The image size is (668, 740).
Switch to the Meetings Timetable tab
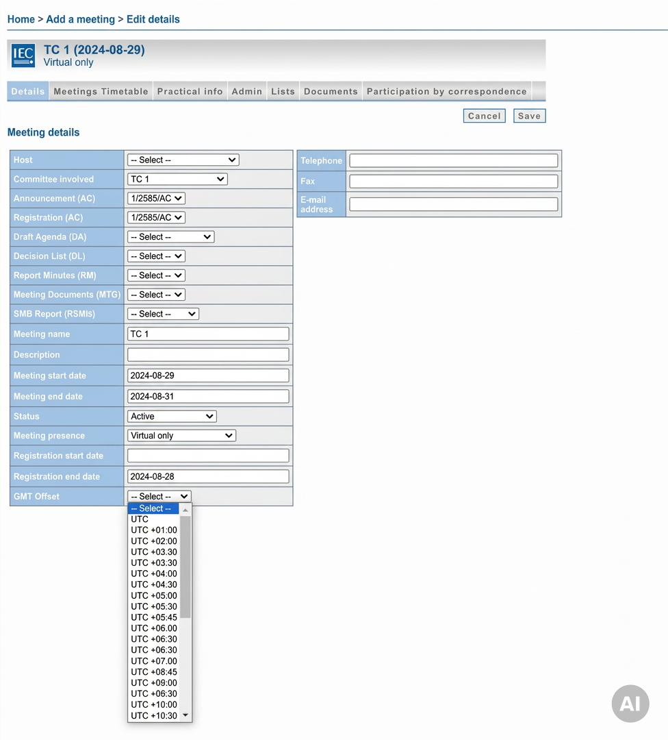(x=101, y=92)
